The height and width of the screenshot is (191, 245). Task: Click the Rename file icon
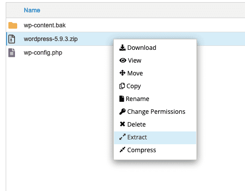point(122,99)
